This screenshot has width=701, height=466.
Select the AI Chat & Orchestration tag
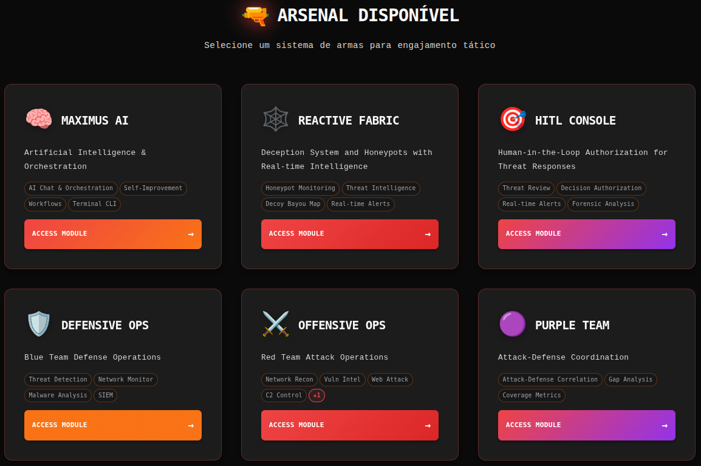[x=70, y=188]
